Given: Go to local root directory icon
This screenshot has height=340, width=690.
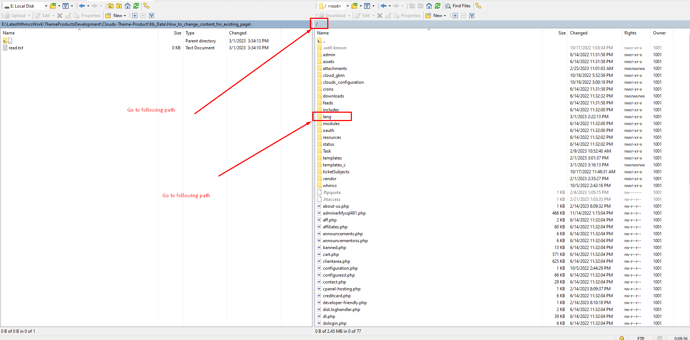Looking at the screenshot, I should click(x=119, y=6).
